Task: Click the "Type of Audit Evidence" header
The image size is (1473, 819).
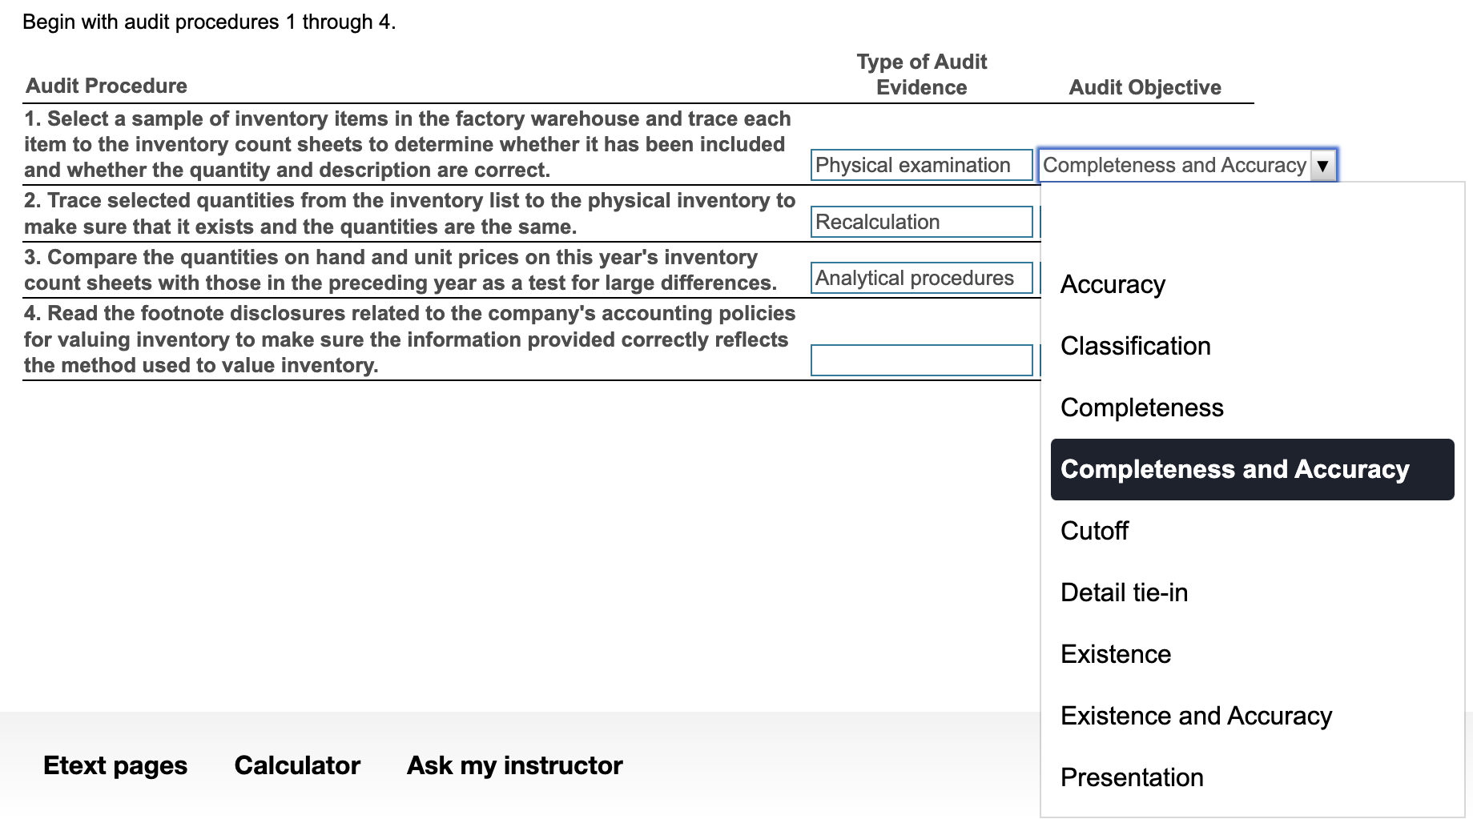Action: 921,74
